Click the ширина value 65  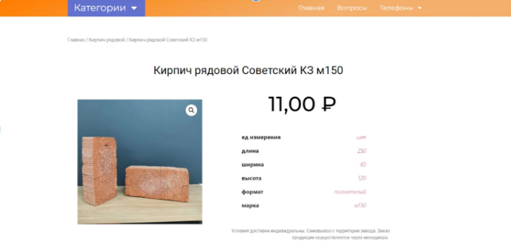(363, 164)
